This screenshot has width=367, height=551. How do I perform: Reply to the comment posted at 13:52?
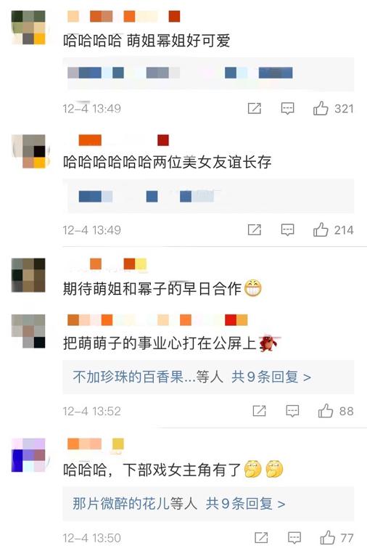point(292,411)
